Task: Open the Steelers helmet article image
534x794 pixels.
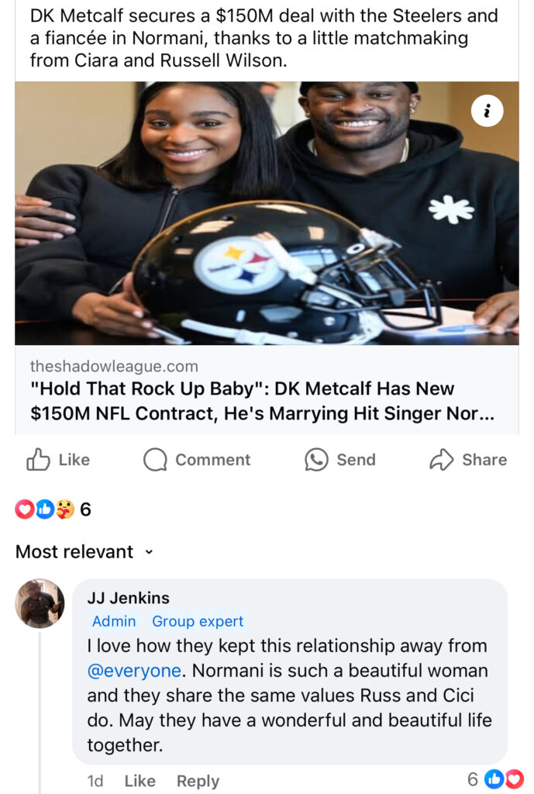Action: 267,213
